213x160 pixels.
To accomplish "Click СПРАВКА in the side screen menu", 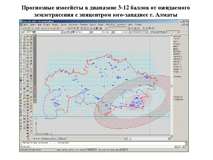I will click(x=177, y=77).
